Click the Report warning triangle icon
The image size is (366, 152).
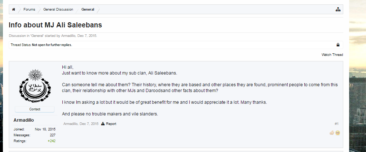click(x=103, y=124)
